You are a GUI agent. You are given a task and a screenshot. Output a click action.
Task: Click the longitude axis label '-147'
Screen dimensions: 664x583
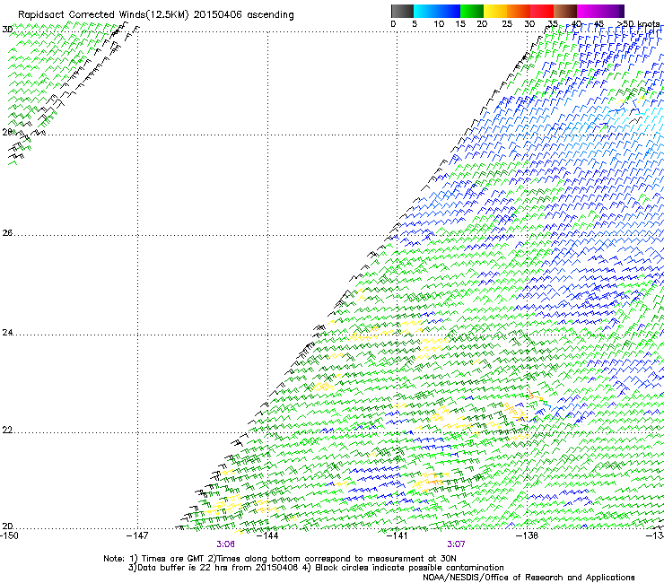137,535
